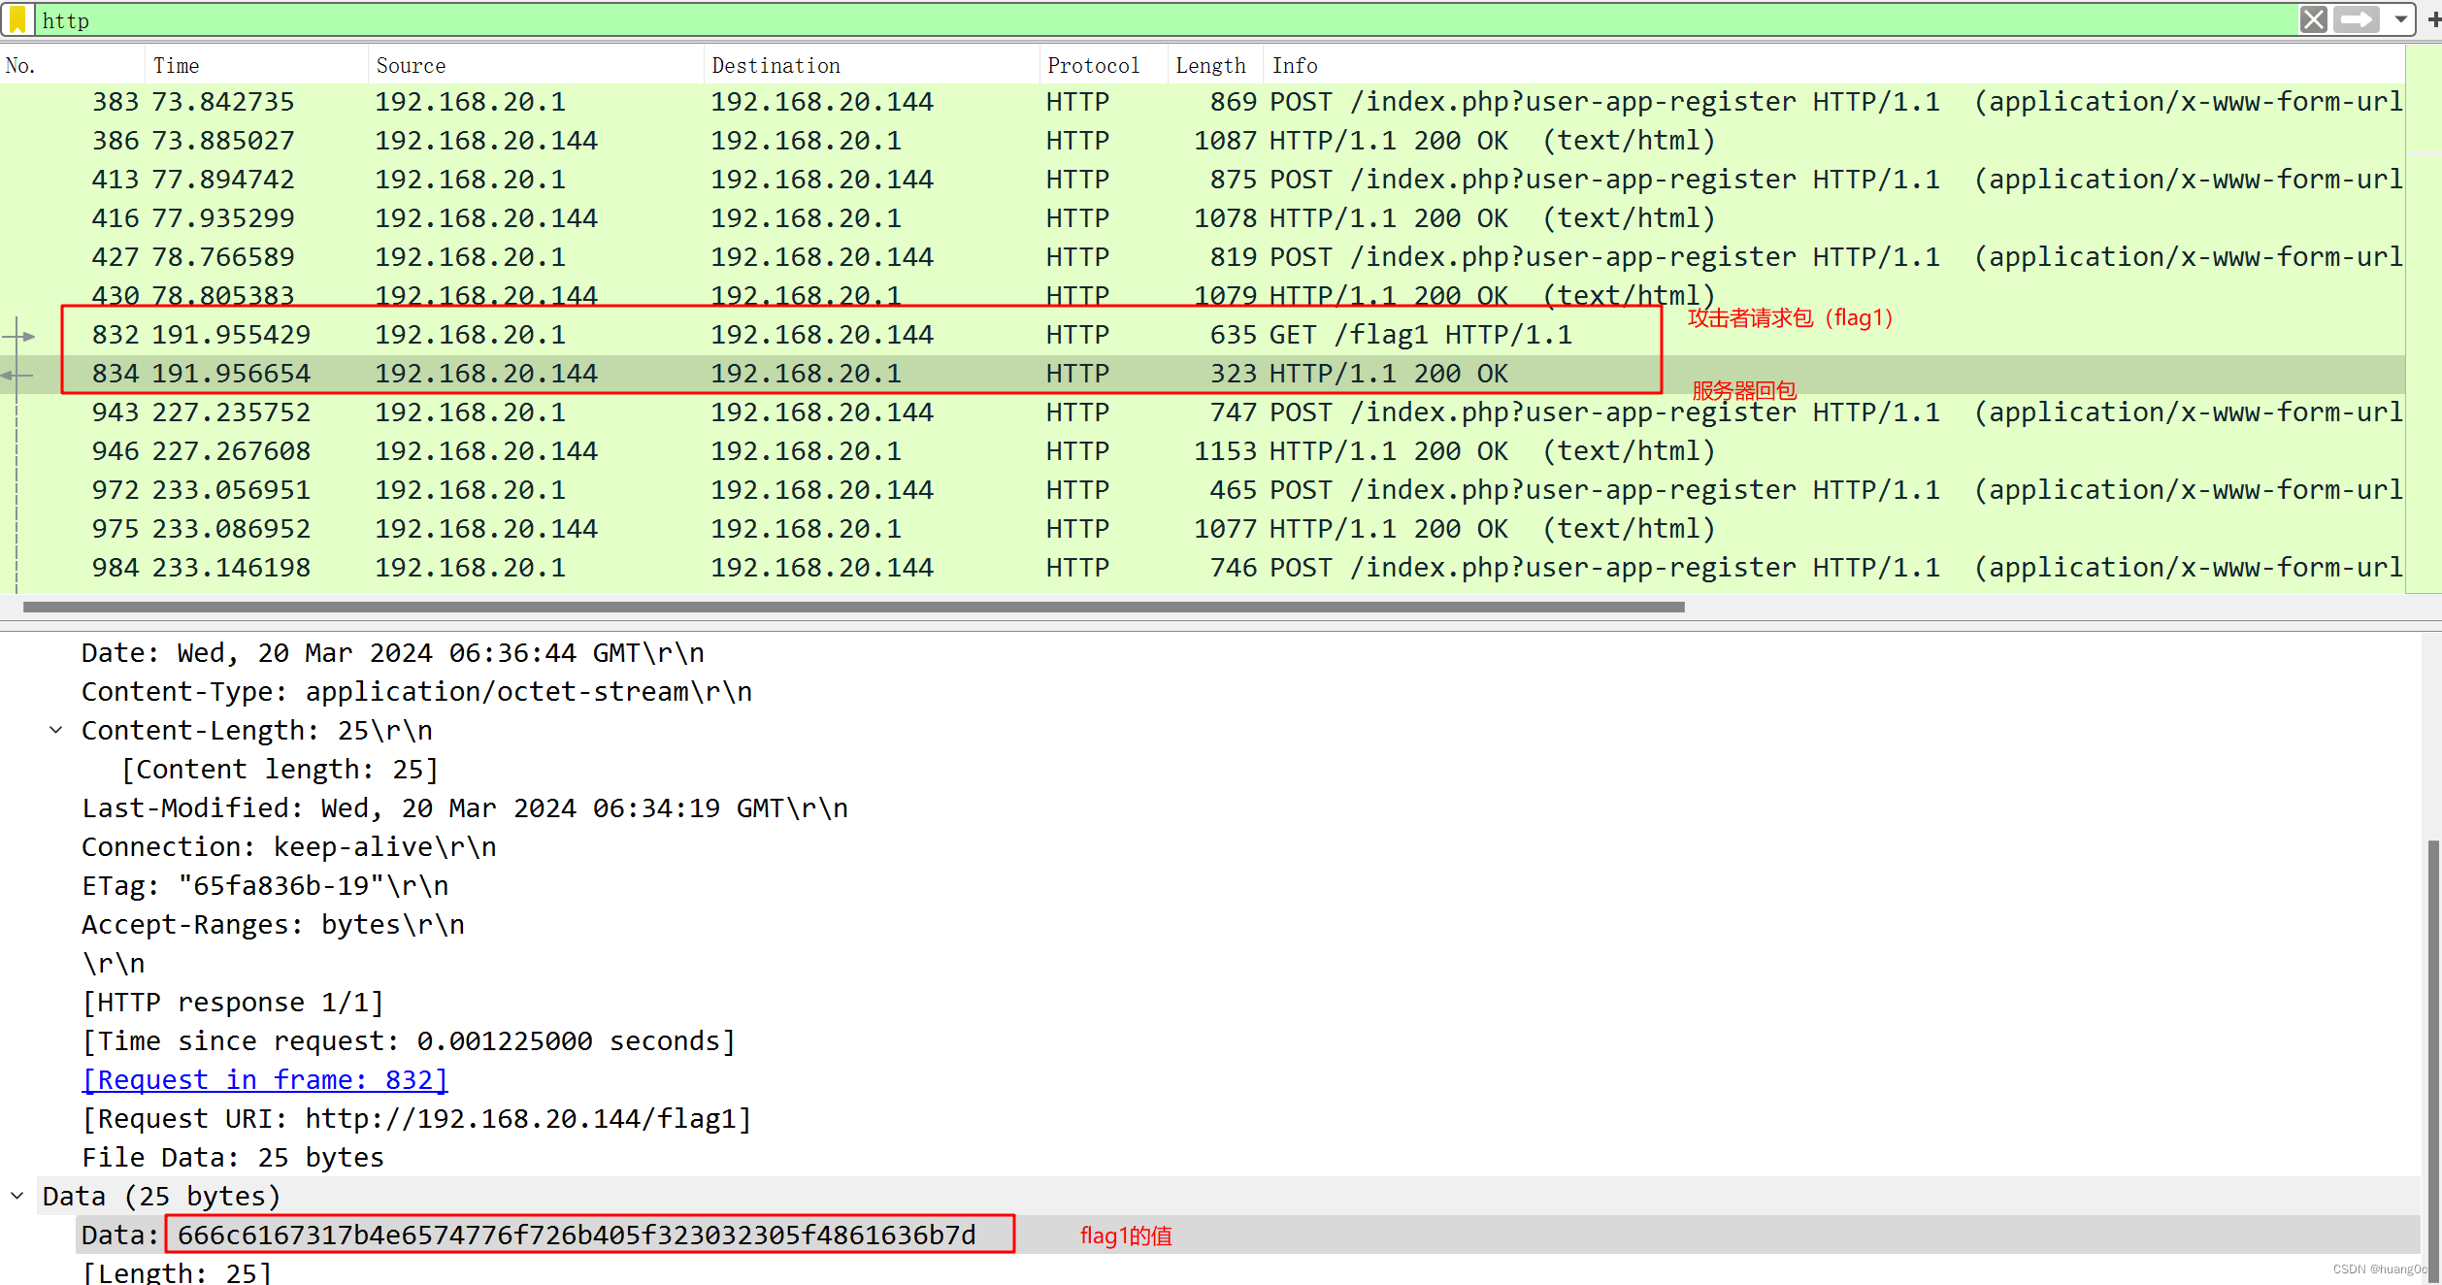Select the ETag "65fa836b-19" line
This screenshot has height=1285, width=2442.
coord(265,886)
